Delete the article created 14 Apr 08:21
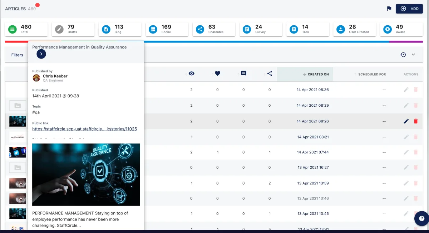 (x=415, y=137)
